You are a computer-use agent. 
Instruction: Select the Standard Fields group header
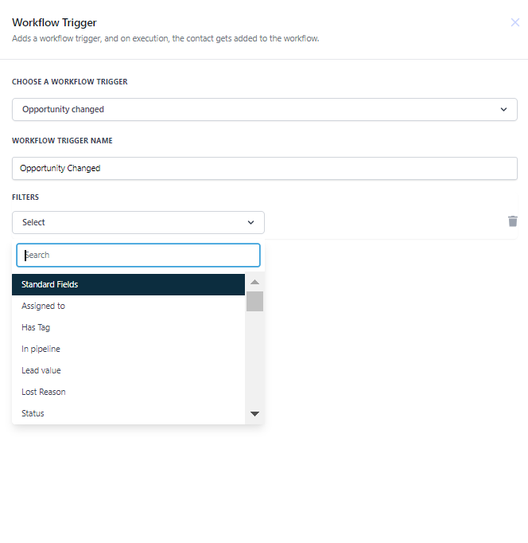tap(128, 284)
